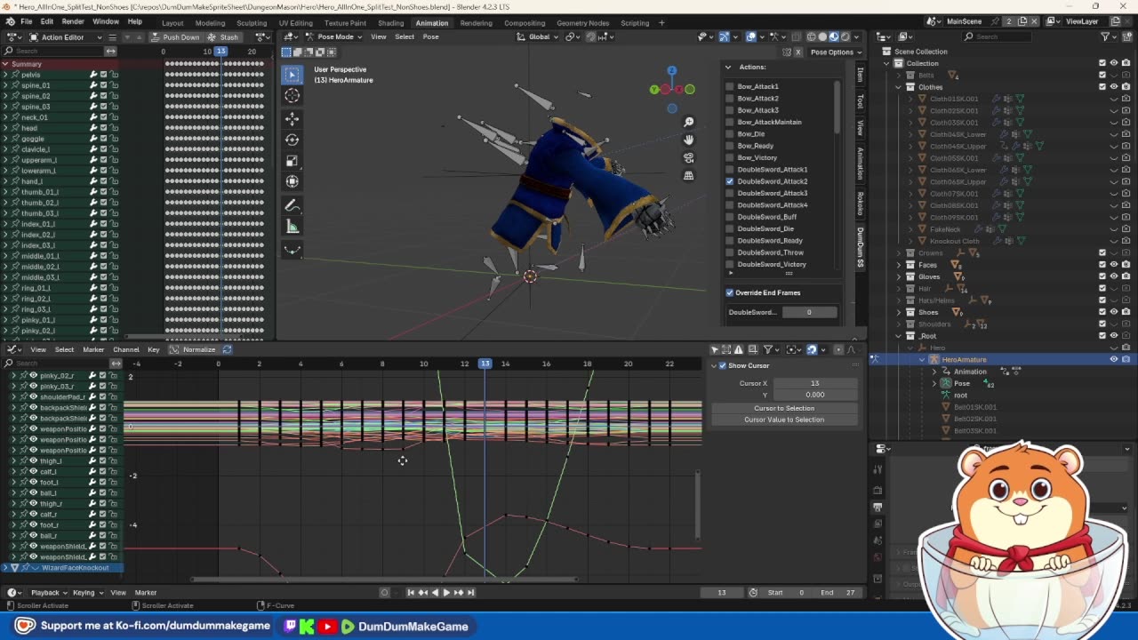
Task: Open the File menu
Action: 27,21
